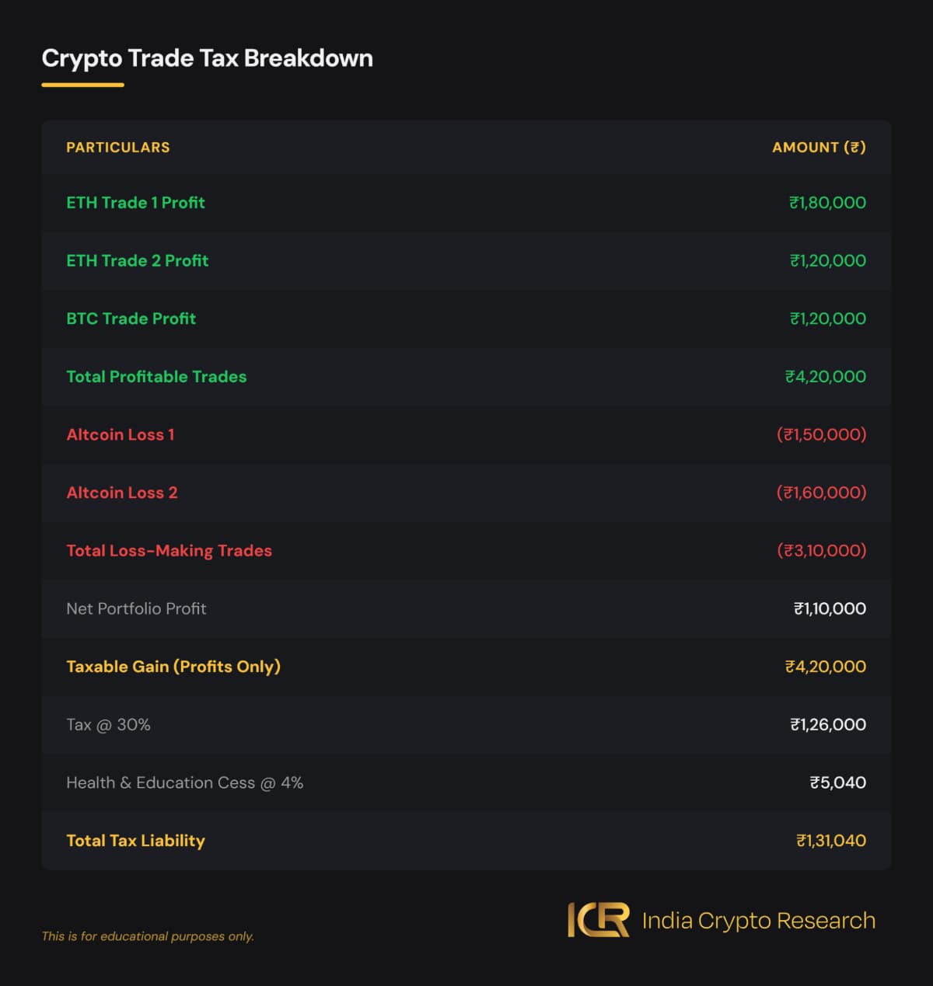
Task: Click the (₹1,60,000) loss amount
Action: point(821,493)
